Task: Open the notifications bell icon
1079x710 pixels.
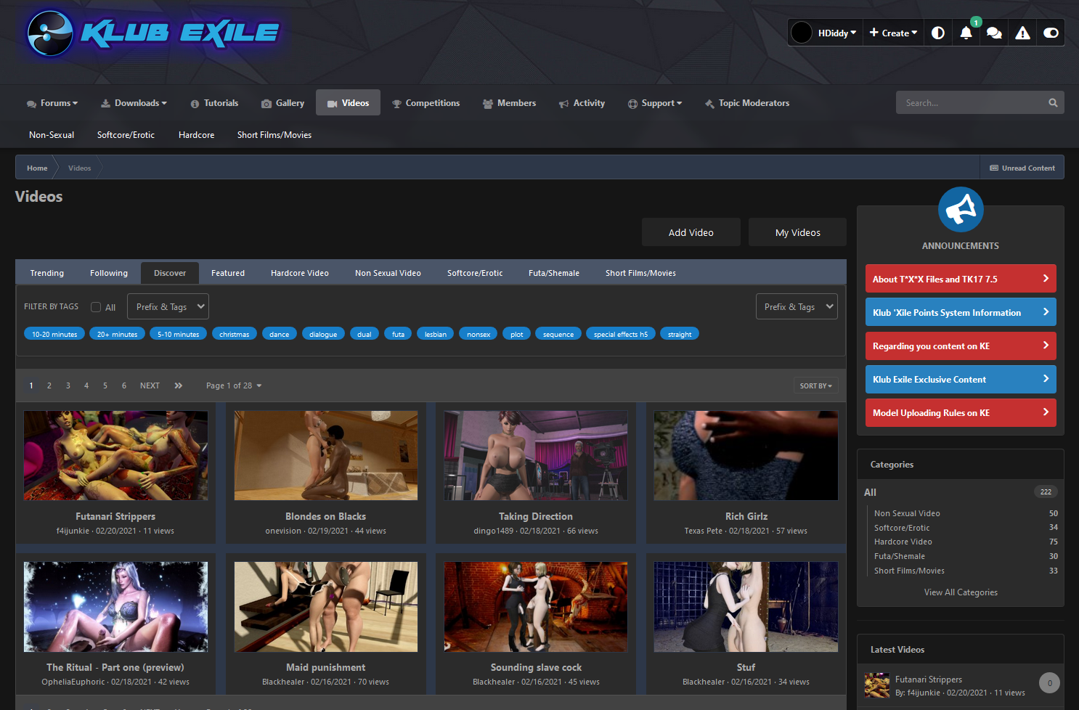Action: tap(966, 33)
